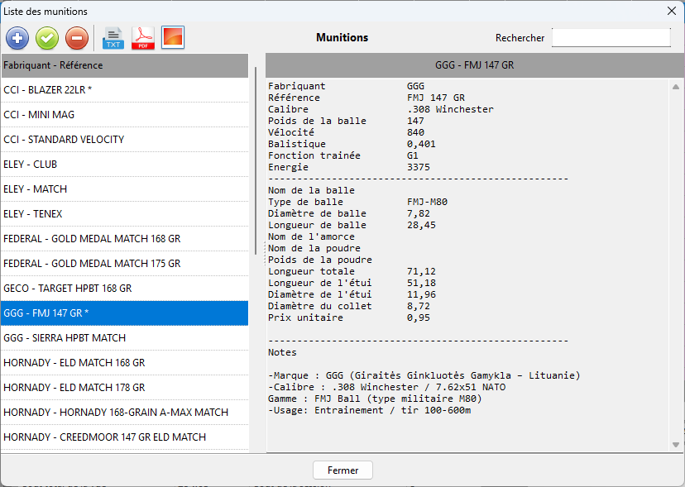Click details panel scroll up arrow
Image resolution: width=685 pixels, height=487 pixels.
coord(676,87)
